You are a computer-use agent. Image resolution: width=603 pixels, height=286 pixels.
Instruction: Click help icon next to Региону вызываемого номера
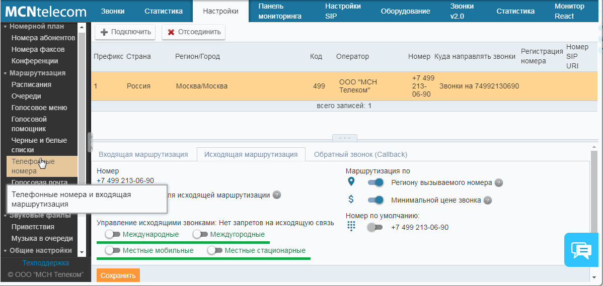pyautogui.click(x=498, y=183)
